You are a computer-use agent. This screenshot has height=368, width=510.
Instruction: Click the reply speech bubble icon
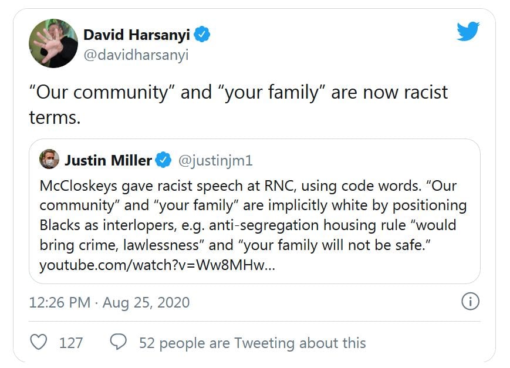[x=119, y=342]
